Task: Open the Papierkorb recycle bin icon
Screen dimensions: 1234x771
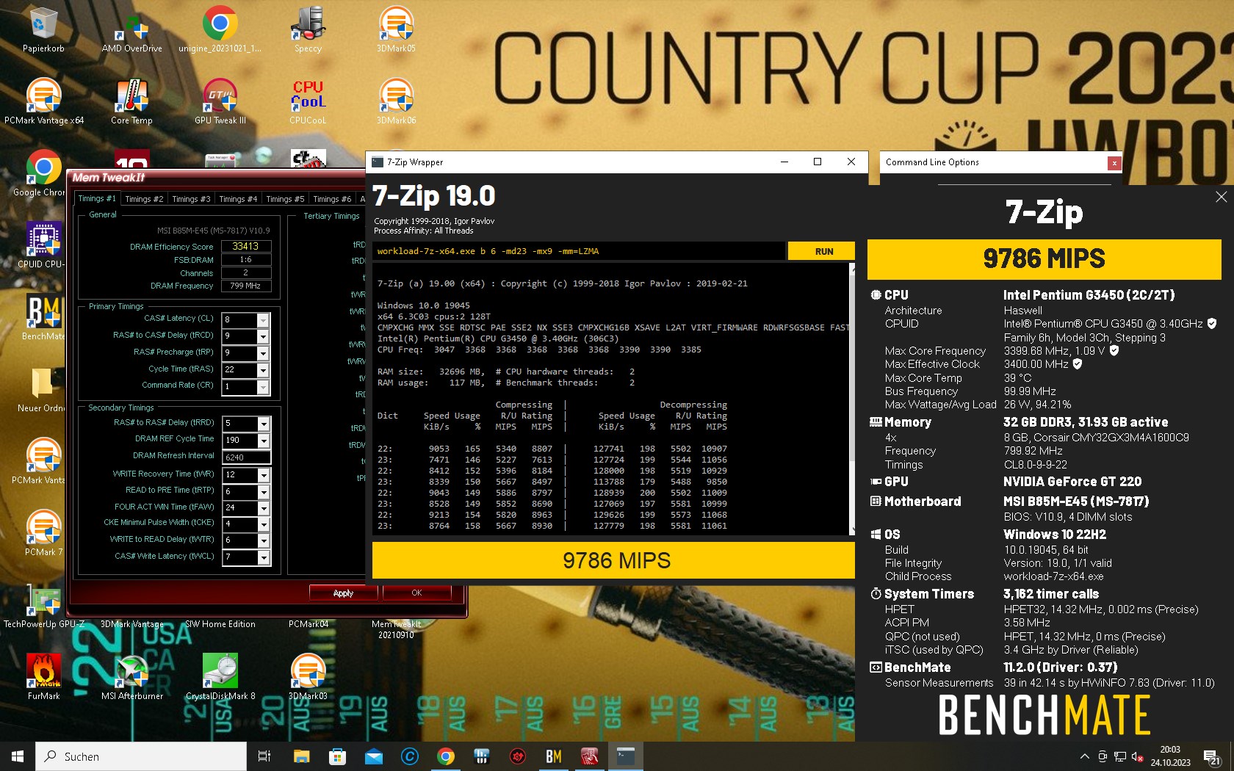Action: coord(43,29)
